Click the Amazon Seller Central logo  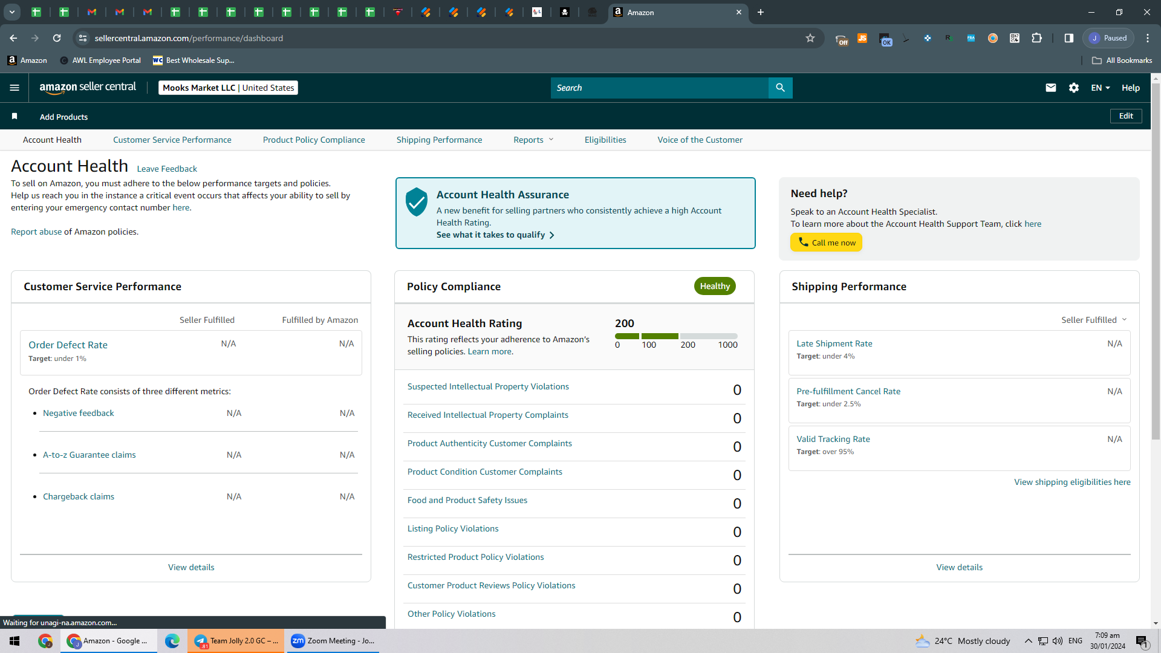coord(88,88)
